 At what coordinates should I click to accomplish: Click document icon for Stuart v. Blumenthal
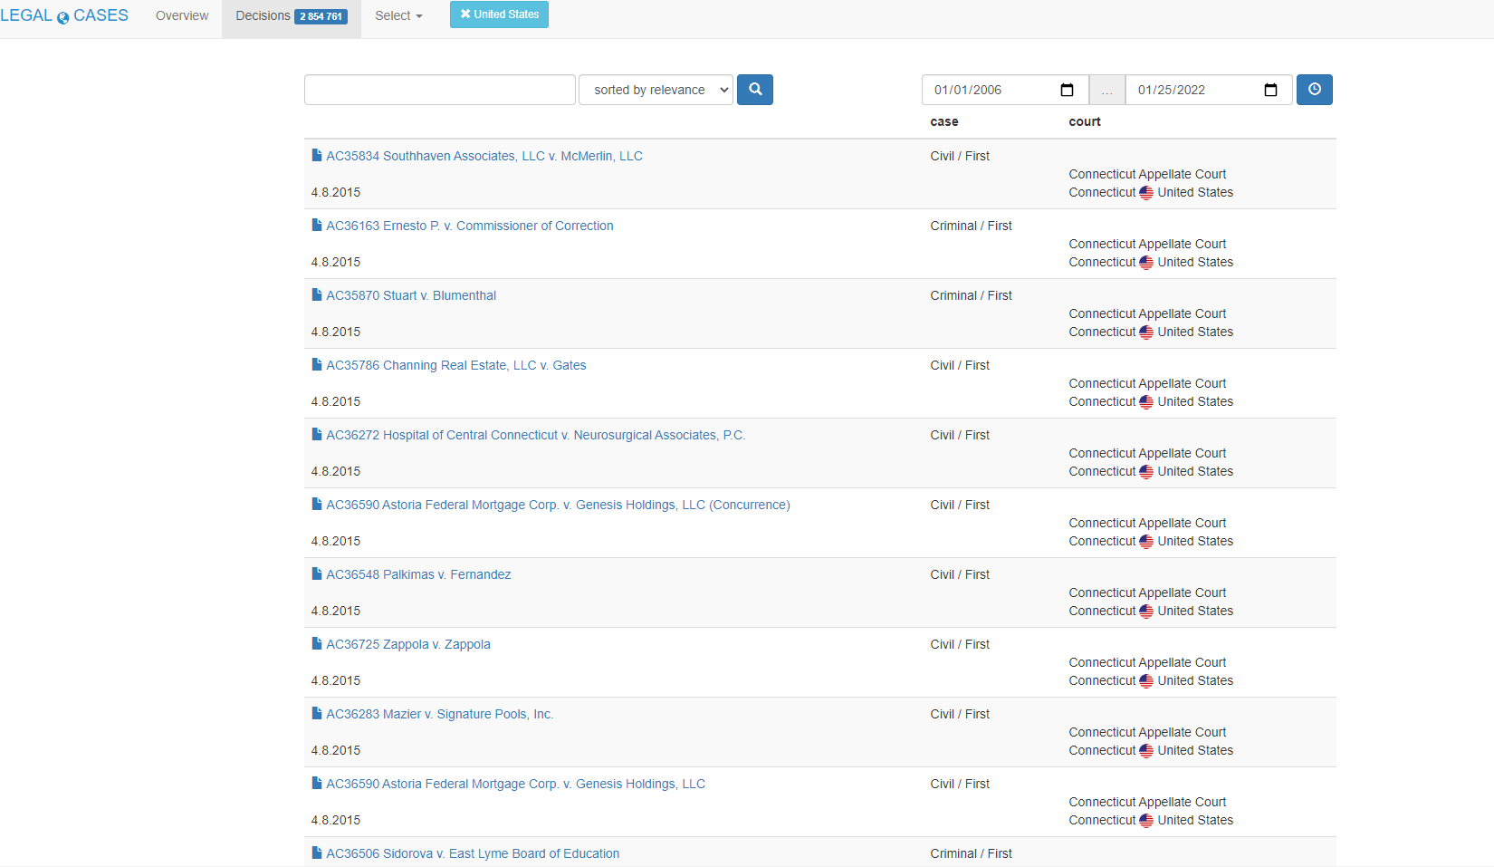(x=317, y=294)
